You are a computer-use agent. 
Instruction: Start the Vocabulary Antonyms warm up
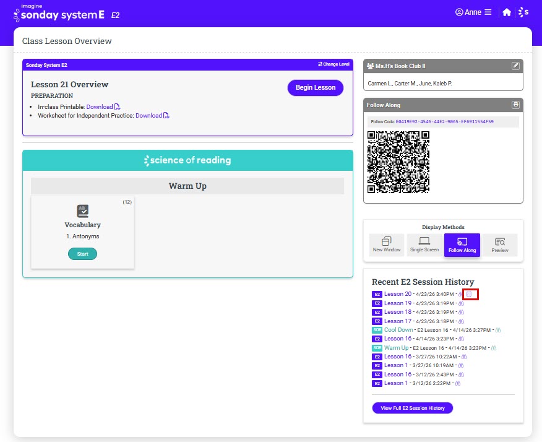click(x=83, y=254)
